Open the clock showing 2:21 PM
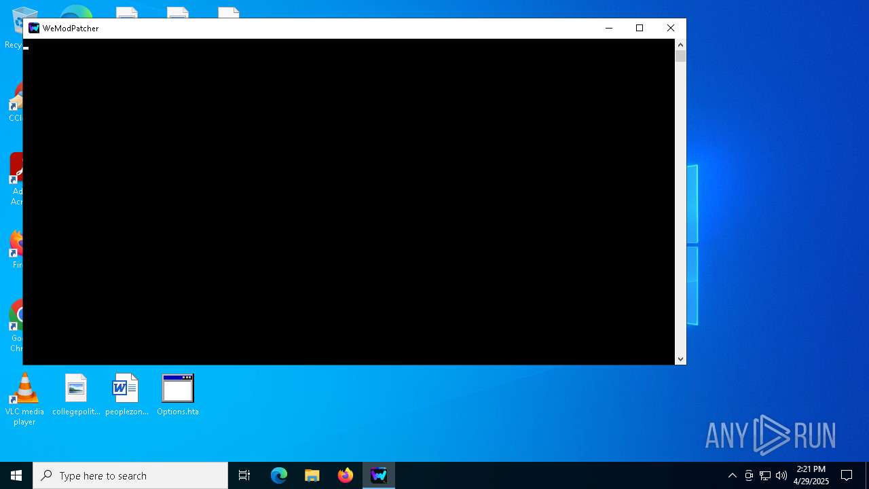Viewport: 869px width, 489px height. 811,475
